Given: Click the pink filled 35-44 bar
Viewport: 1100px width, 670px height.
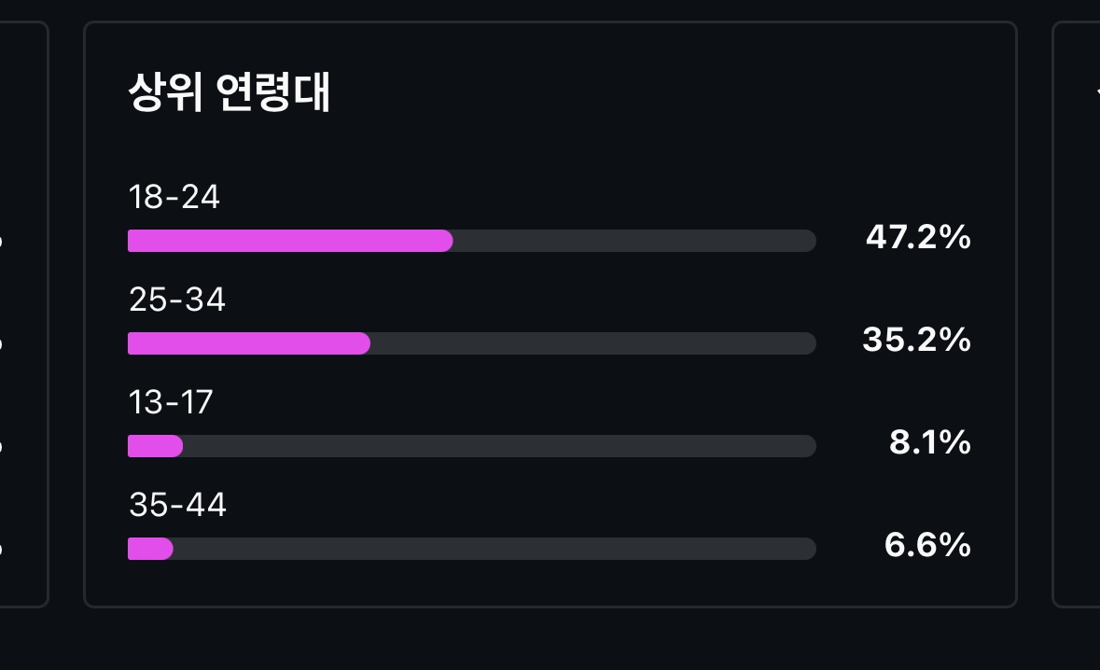Looking at the screenshot, I should 150,549.
